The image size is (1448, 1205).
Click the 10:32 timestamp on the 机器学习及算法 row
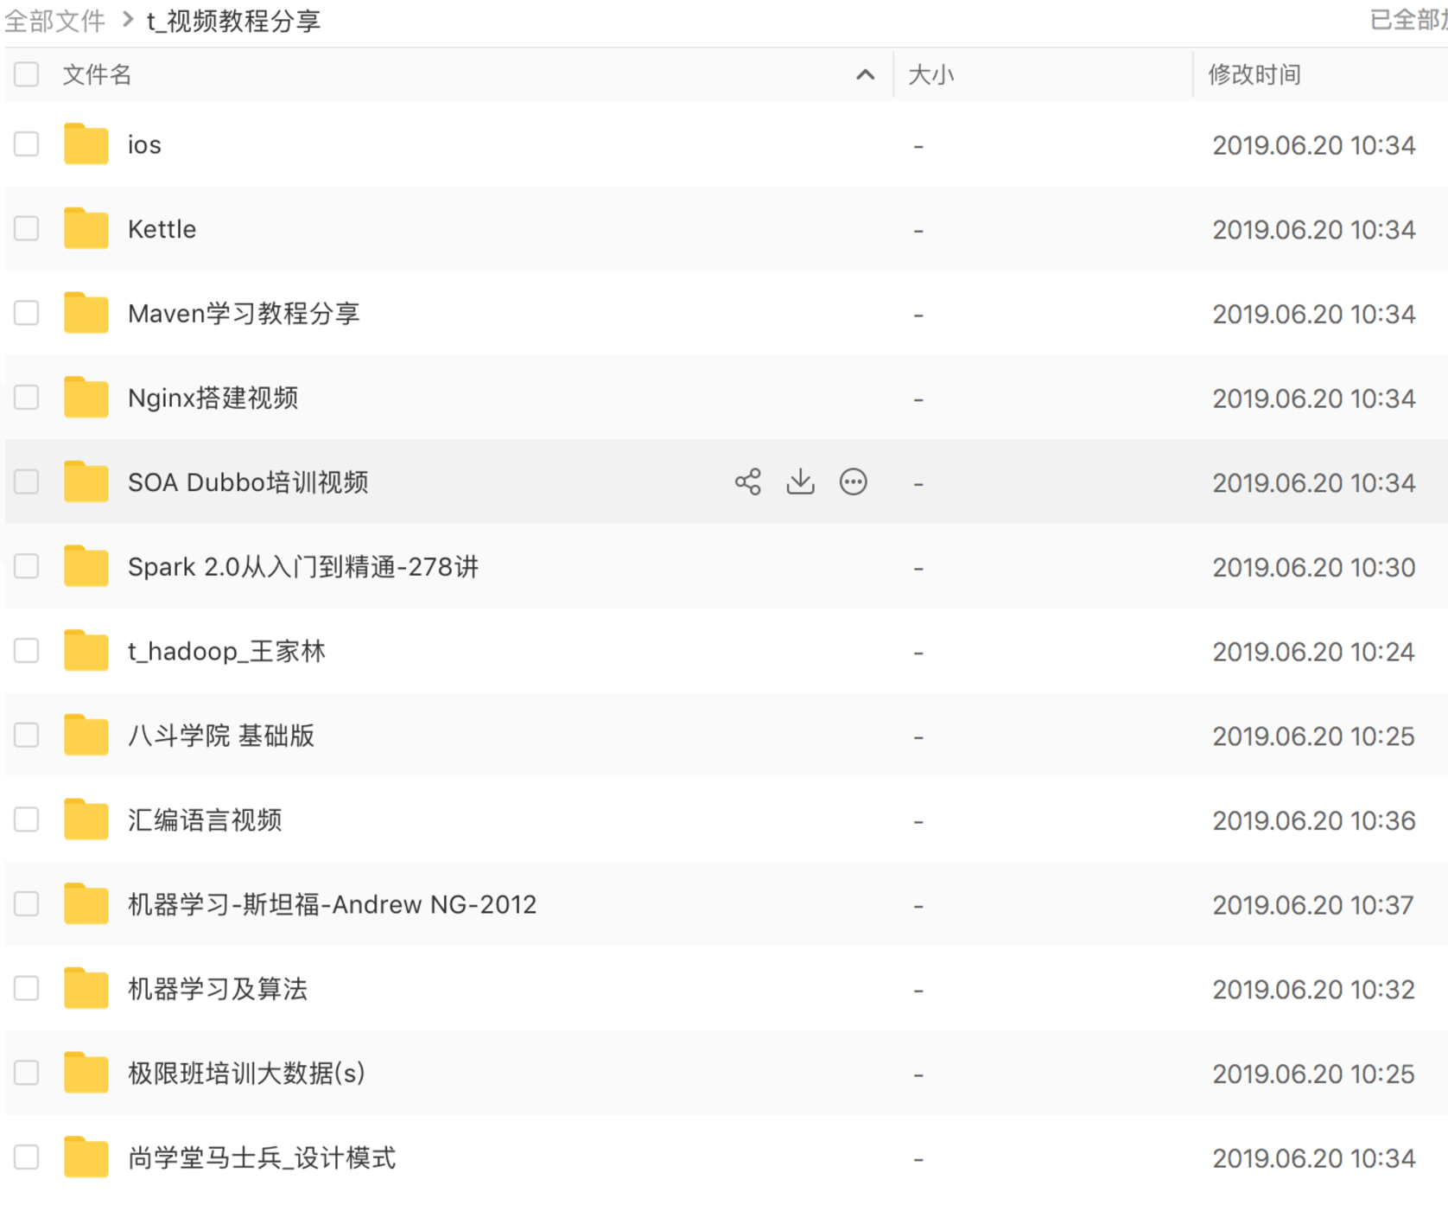pos(1313,989)
